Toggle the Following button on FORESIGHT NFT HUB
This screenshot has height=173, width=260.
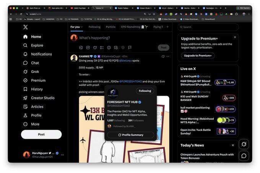pyautogui.click(x=145, y=91)
